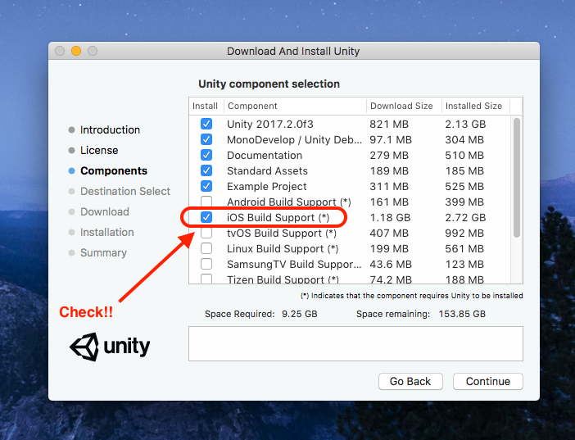Screen dimensions: 575x440
Task: Uncheck the Documentation component checkbox
Action: (206, 155)
